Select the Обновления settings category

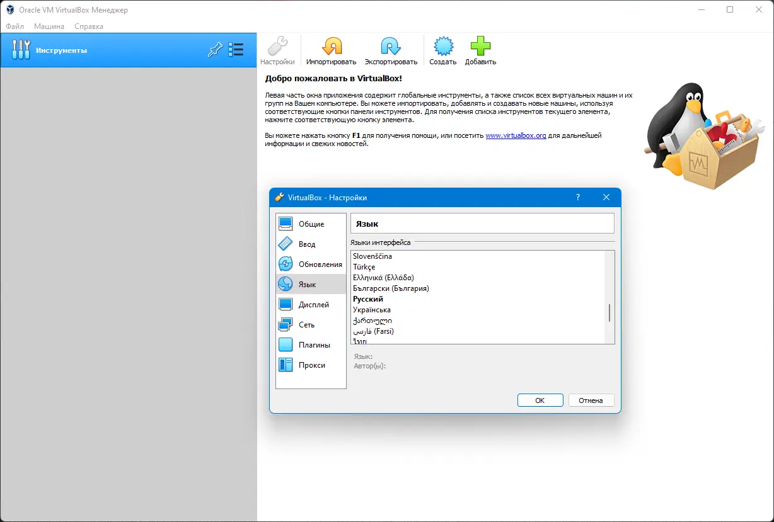point(311,264)
